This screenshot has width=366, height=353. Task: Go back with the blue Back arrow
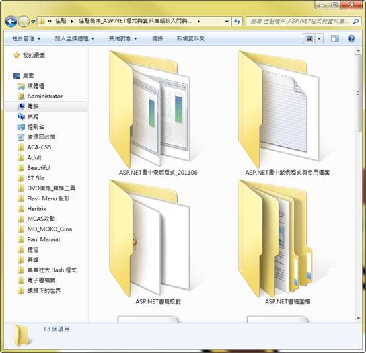click(x=11, y=22)
